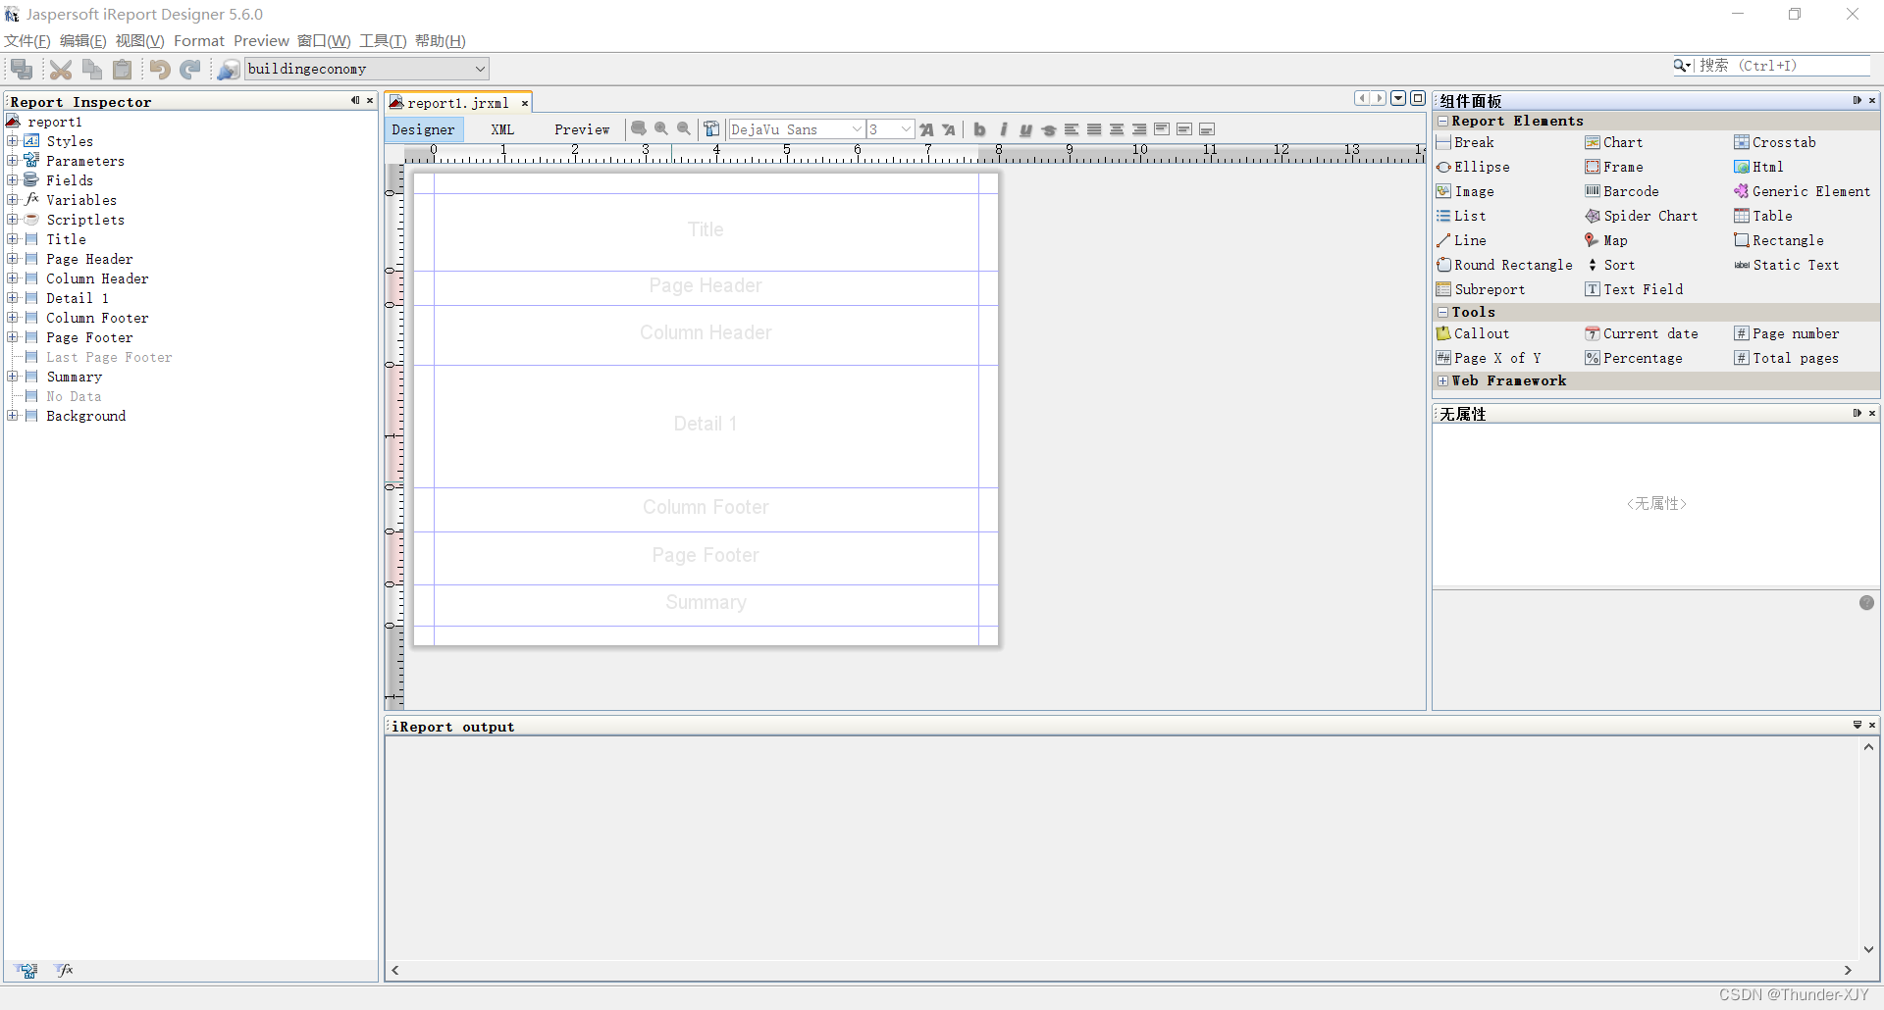Collapse the Tools palette section
The height and width of the screenshot is (1010, 1884).
point(1442,312)
